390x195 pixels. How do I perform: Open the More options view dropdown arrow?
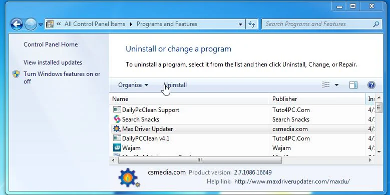click(336, 85)
